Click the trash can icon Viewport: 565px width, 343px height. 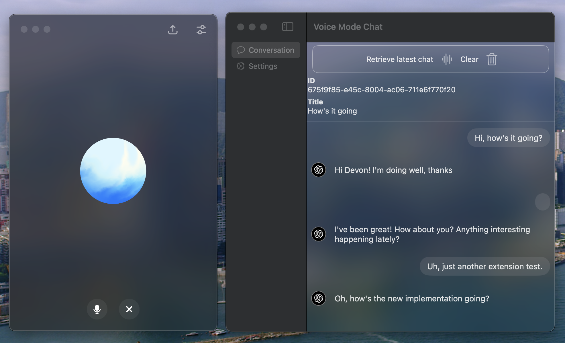pos(492,59)
